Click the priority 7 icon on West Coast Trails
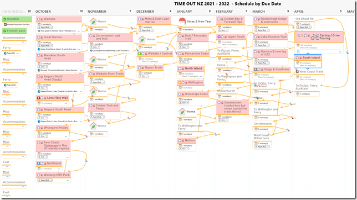The image size is (357, 200). click(x=297, y=71)
